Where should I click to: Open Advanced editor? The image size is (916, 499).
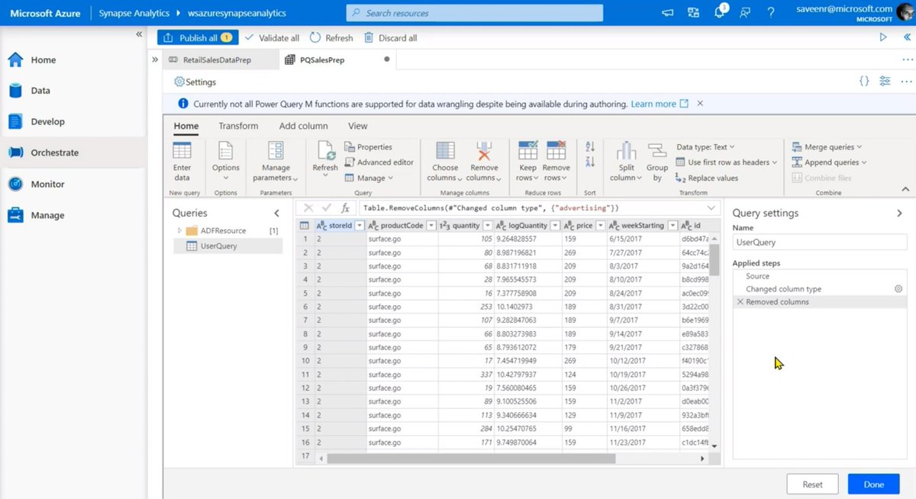379,162
